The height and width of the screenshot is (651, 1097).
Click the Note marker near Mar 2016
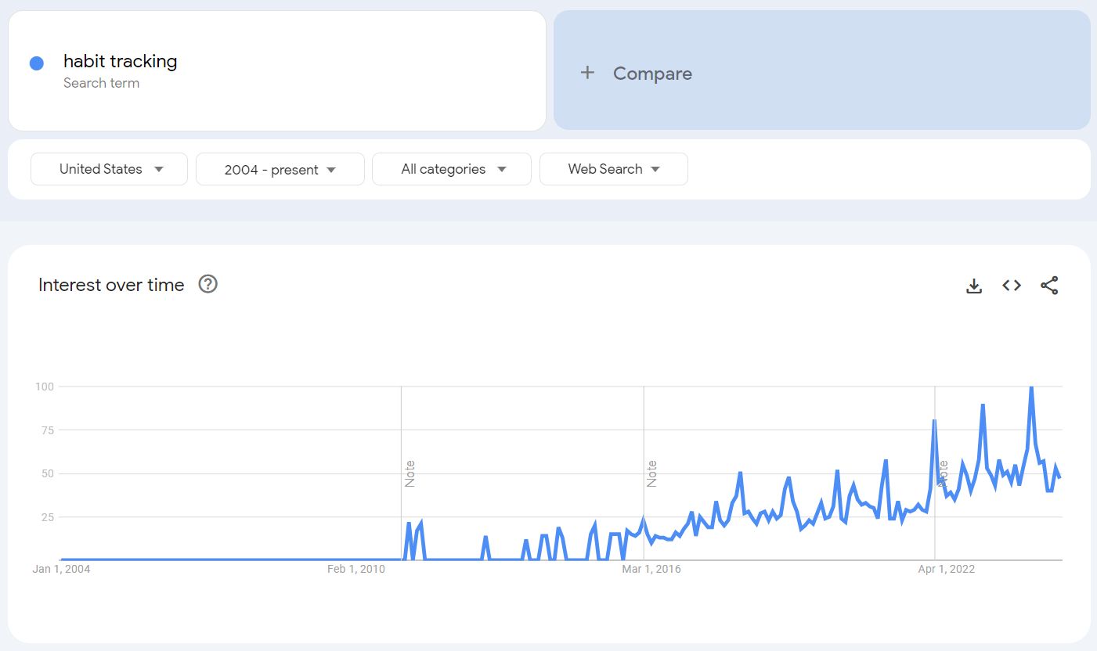click(x=651, y=474)
